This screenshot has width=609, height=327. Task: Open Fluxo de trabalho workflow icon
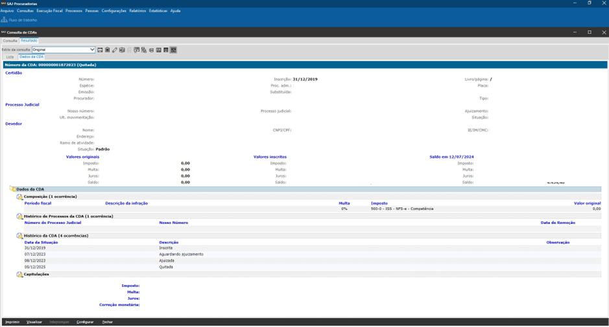coord(5,20)
